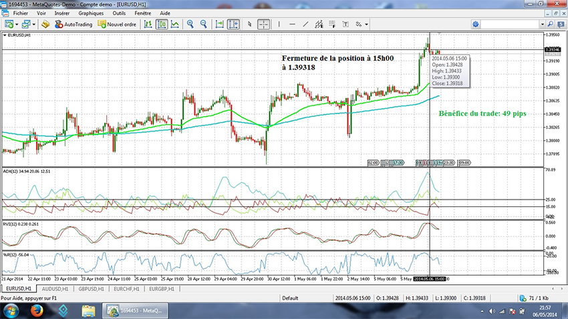Expand the new chart dropdown arrow
568x319 pixels.
click(17, 25)
